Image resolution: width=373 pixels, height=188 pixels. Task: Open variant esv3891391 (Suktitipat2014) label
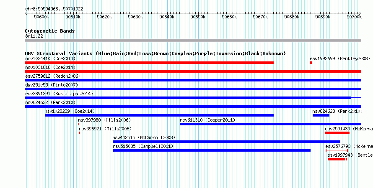pos(59,94)
